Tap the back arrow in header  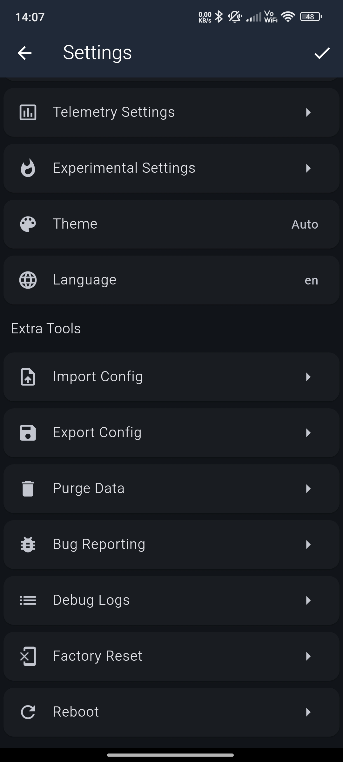(24, 53)
